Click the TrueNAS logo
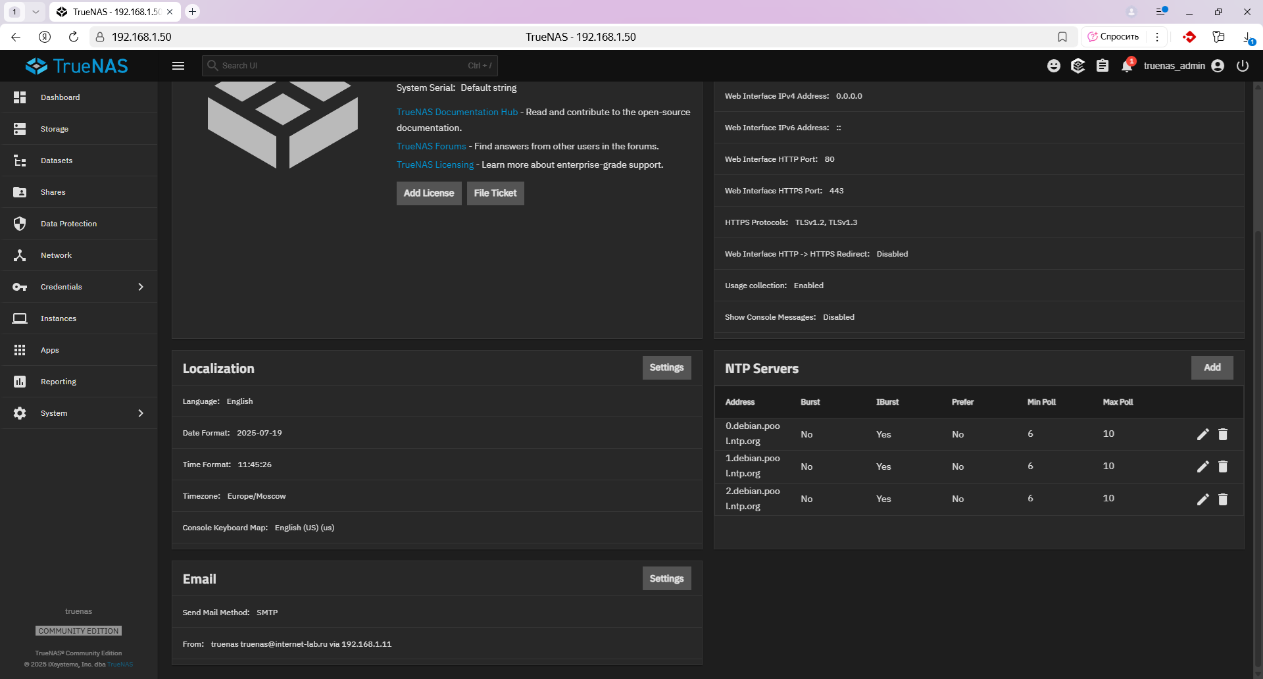The width and height of the screenshot is (1263, 679). click(77, 66)
